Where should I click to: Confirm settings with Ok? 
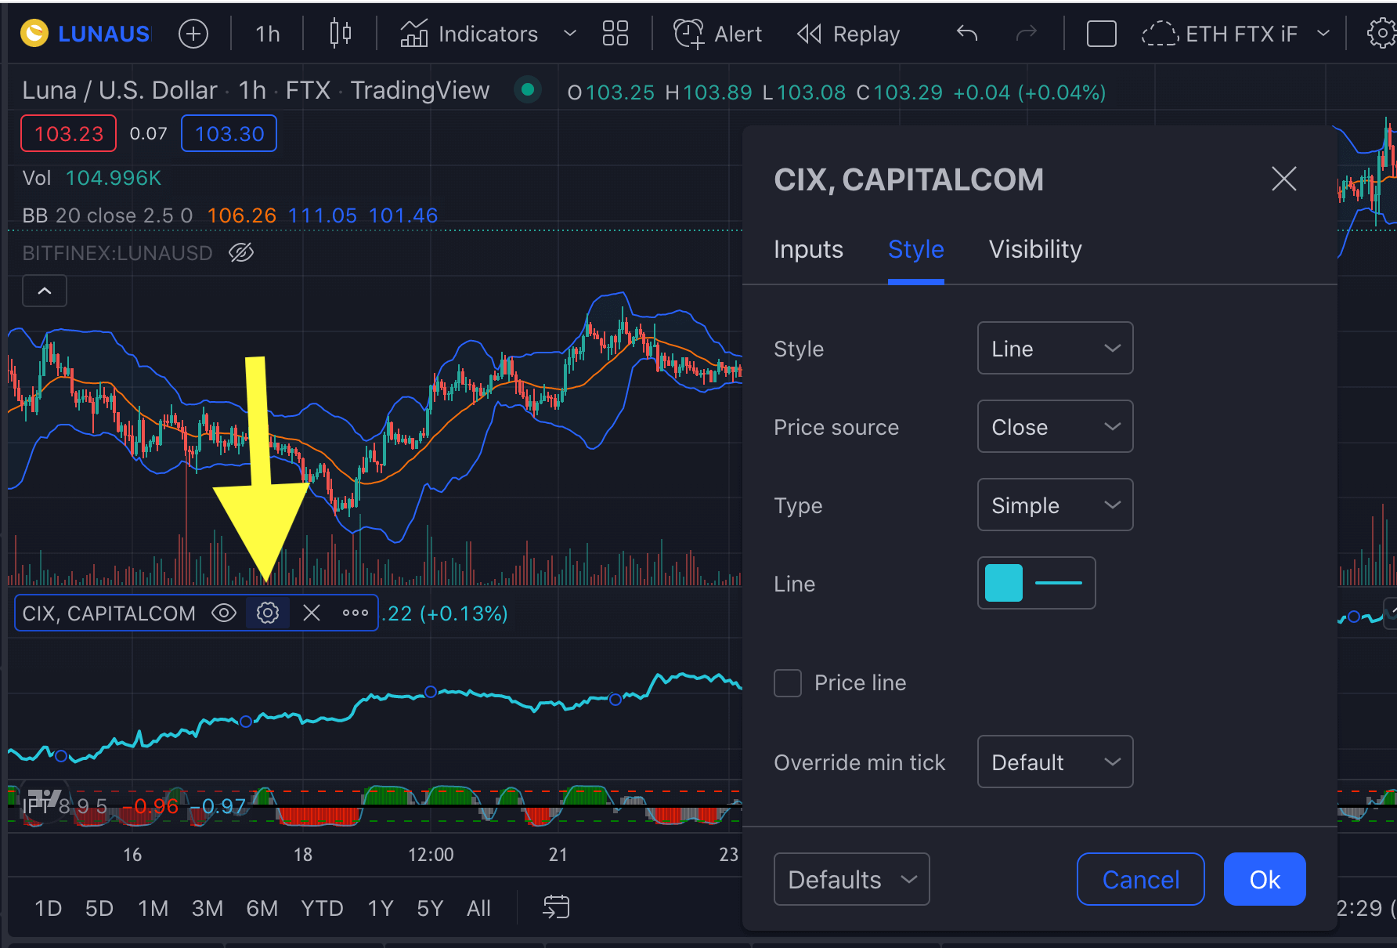(1265, 879)
